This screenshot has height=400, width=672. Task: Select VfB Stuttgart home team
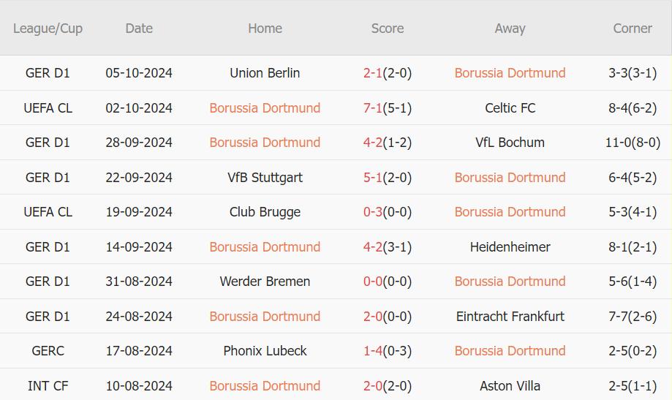pyautogui.click(x=265, y=178)
